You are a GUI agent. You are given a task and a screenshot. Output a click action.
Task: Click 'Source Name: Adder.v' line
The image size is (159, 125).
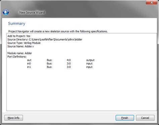[x=20, y=46]
